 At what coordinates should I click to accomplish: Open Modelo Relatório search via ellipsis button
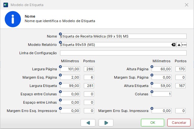(184, 45)
